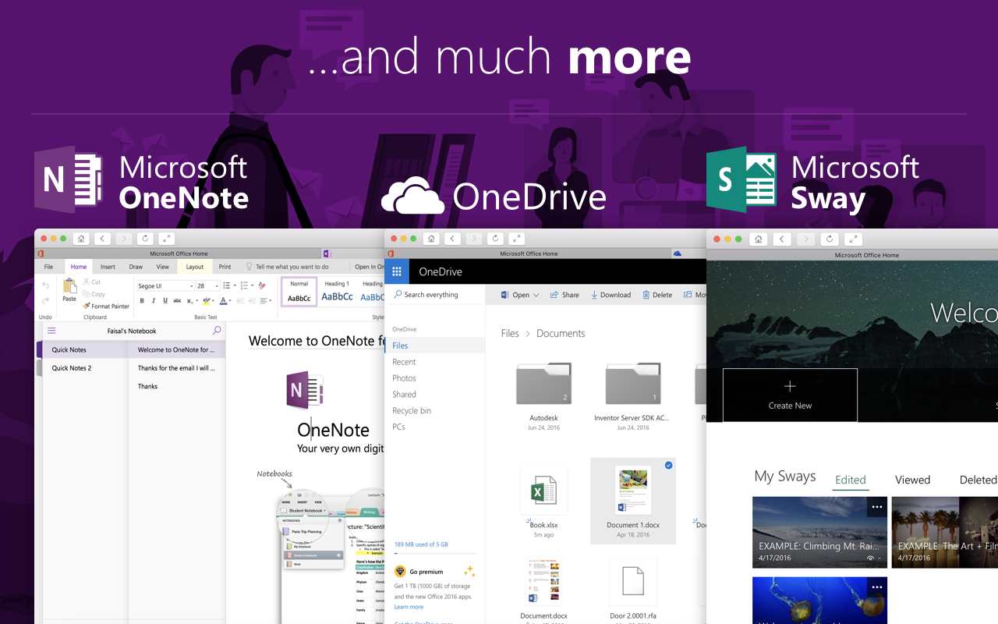This screenshot has height=624, width=998.
Task: Click the Files breadcrumb in OneDrive
Action: pyautogui.click(x=510, y=333)
